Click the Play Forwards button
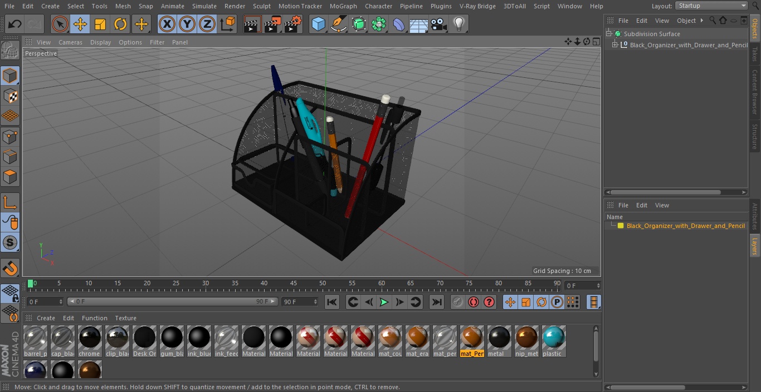This screenshot has width=761, height=392. (384, 302)
